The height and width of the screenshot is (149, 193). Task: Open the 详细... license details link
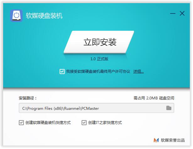[138, 72]
